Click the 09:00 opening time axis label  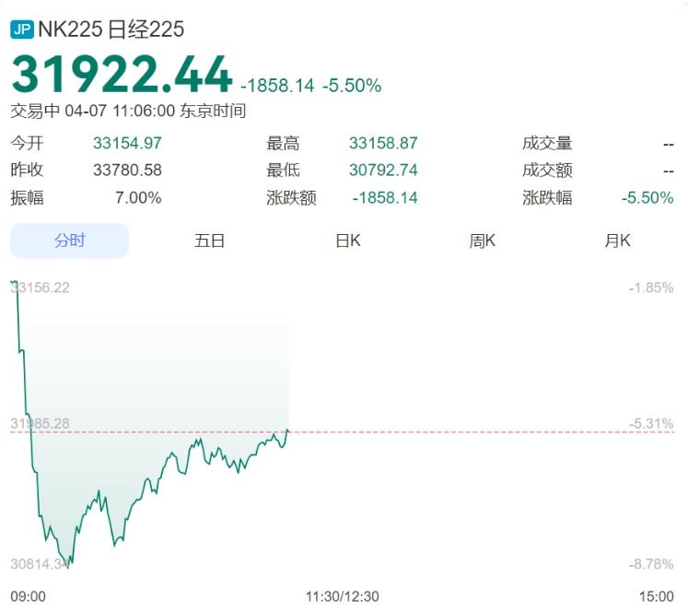[x=28, y=596]
